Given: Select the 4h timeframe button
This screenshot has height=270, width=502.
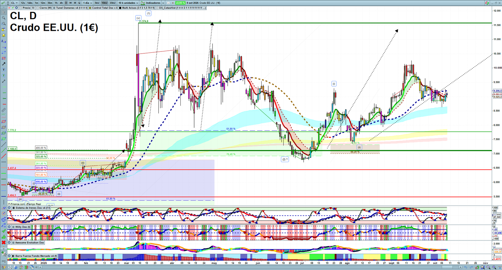Looking at the screenshot, I should (61, 3).
